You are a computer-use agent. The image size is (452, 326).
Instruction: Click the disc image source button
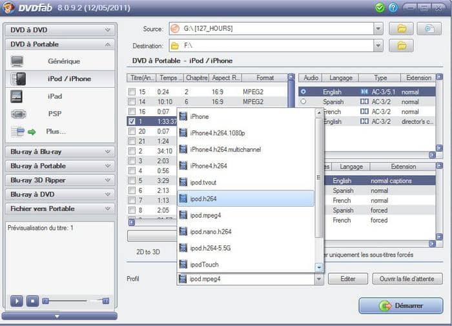click(429, 28)
